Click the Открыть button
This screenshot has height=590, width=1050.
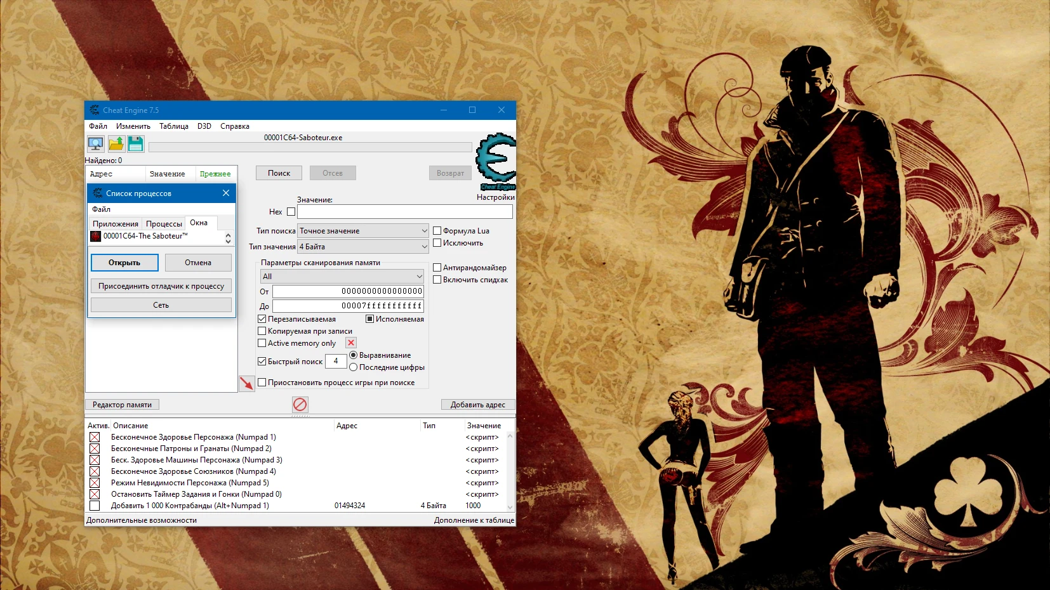(x=124, y=262)
